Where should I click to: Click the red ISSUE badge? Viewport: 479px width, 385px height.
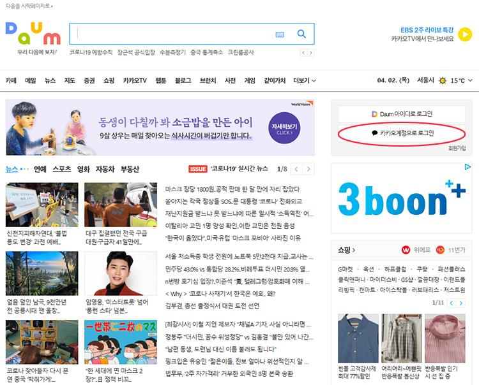[198, 169]
